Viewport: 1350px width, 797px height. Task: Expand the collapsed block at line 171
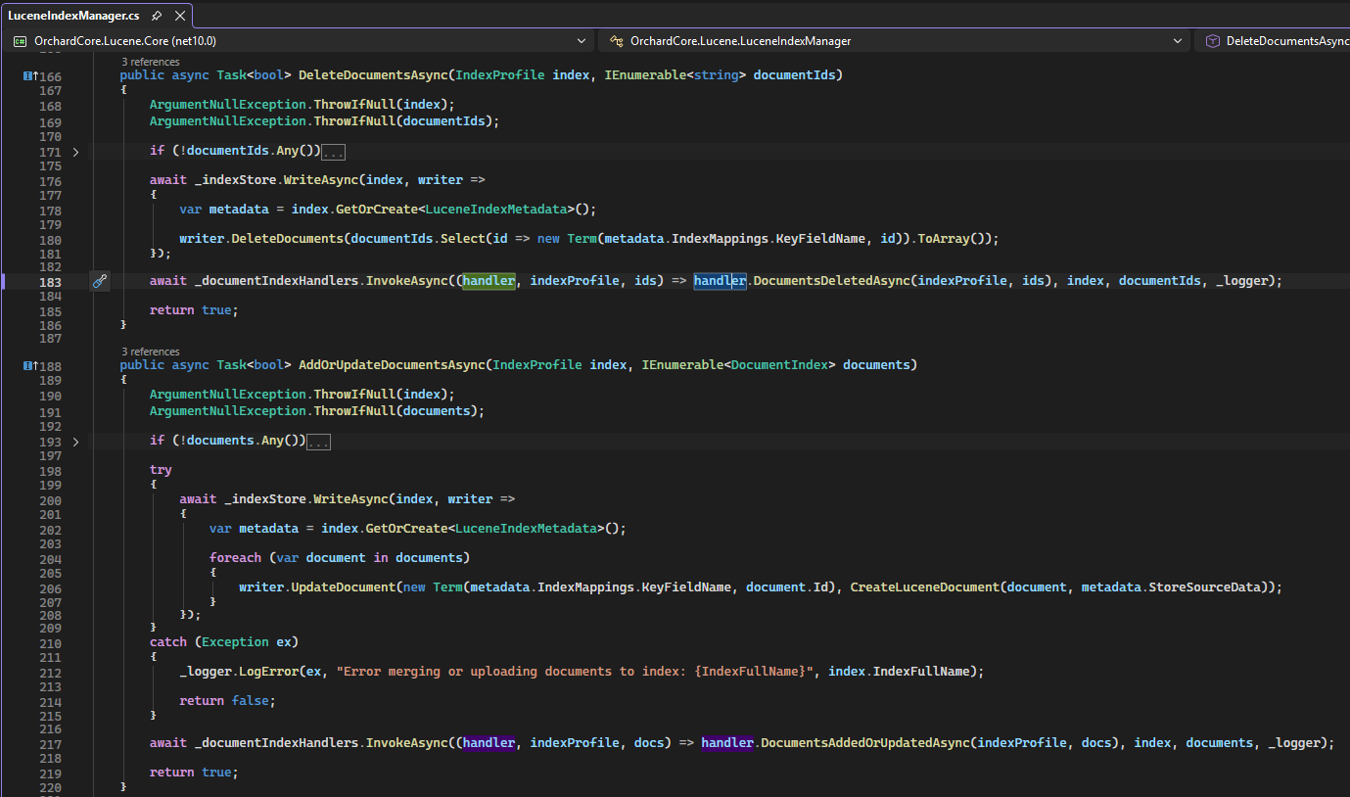(76, 152)
